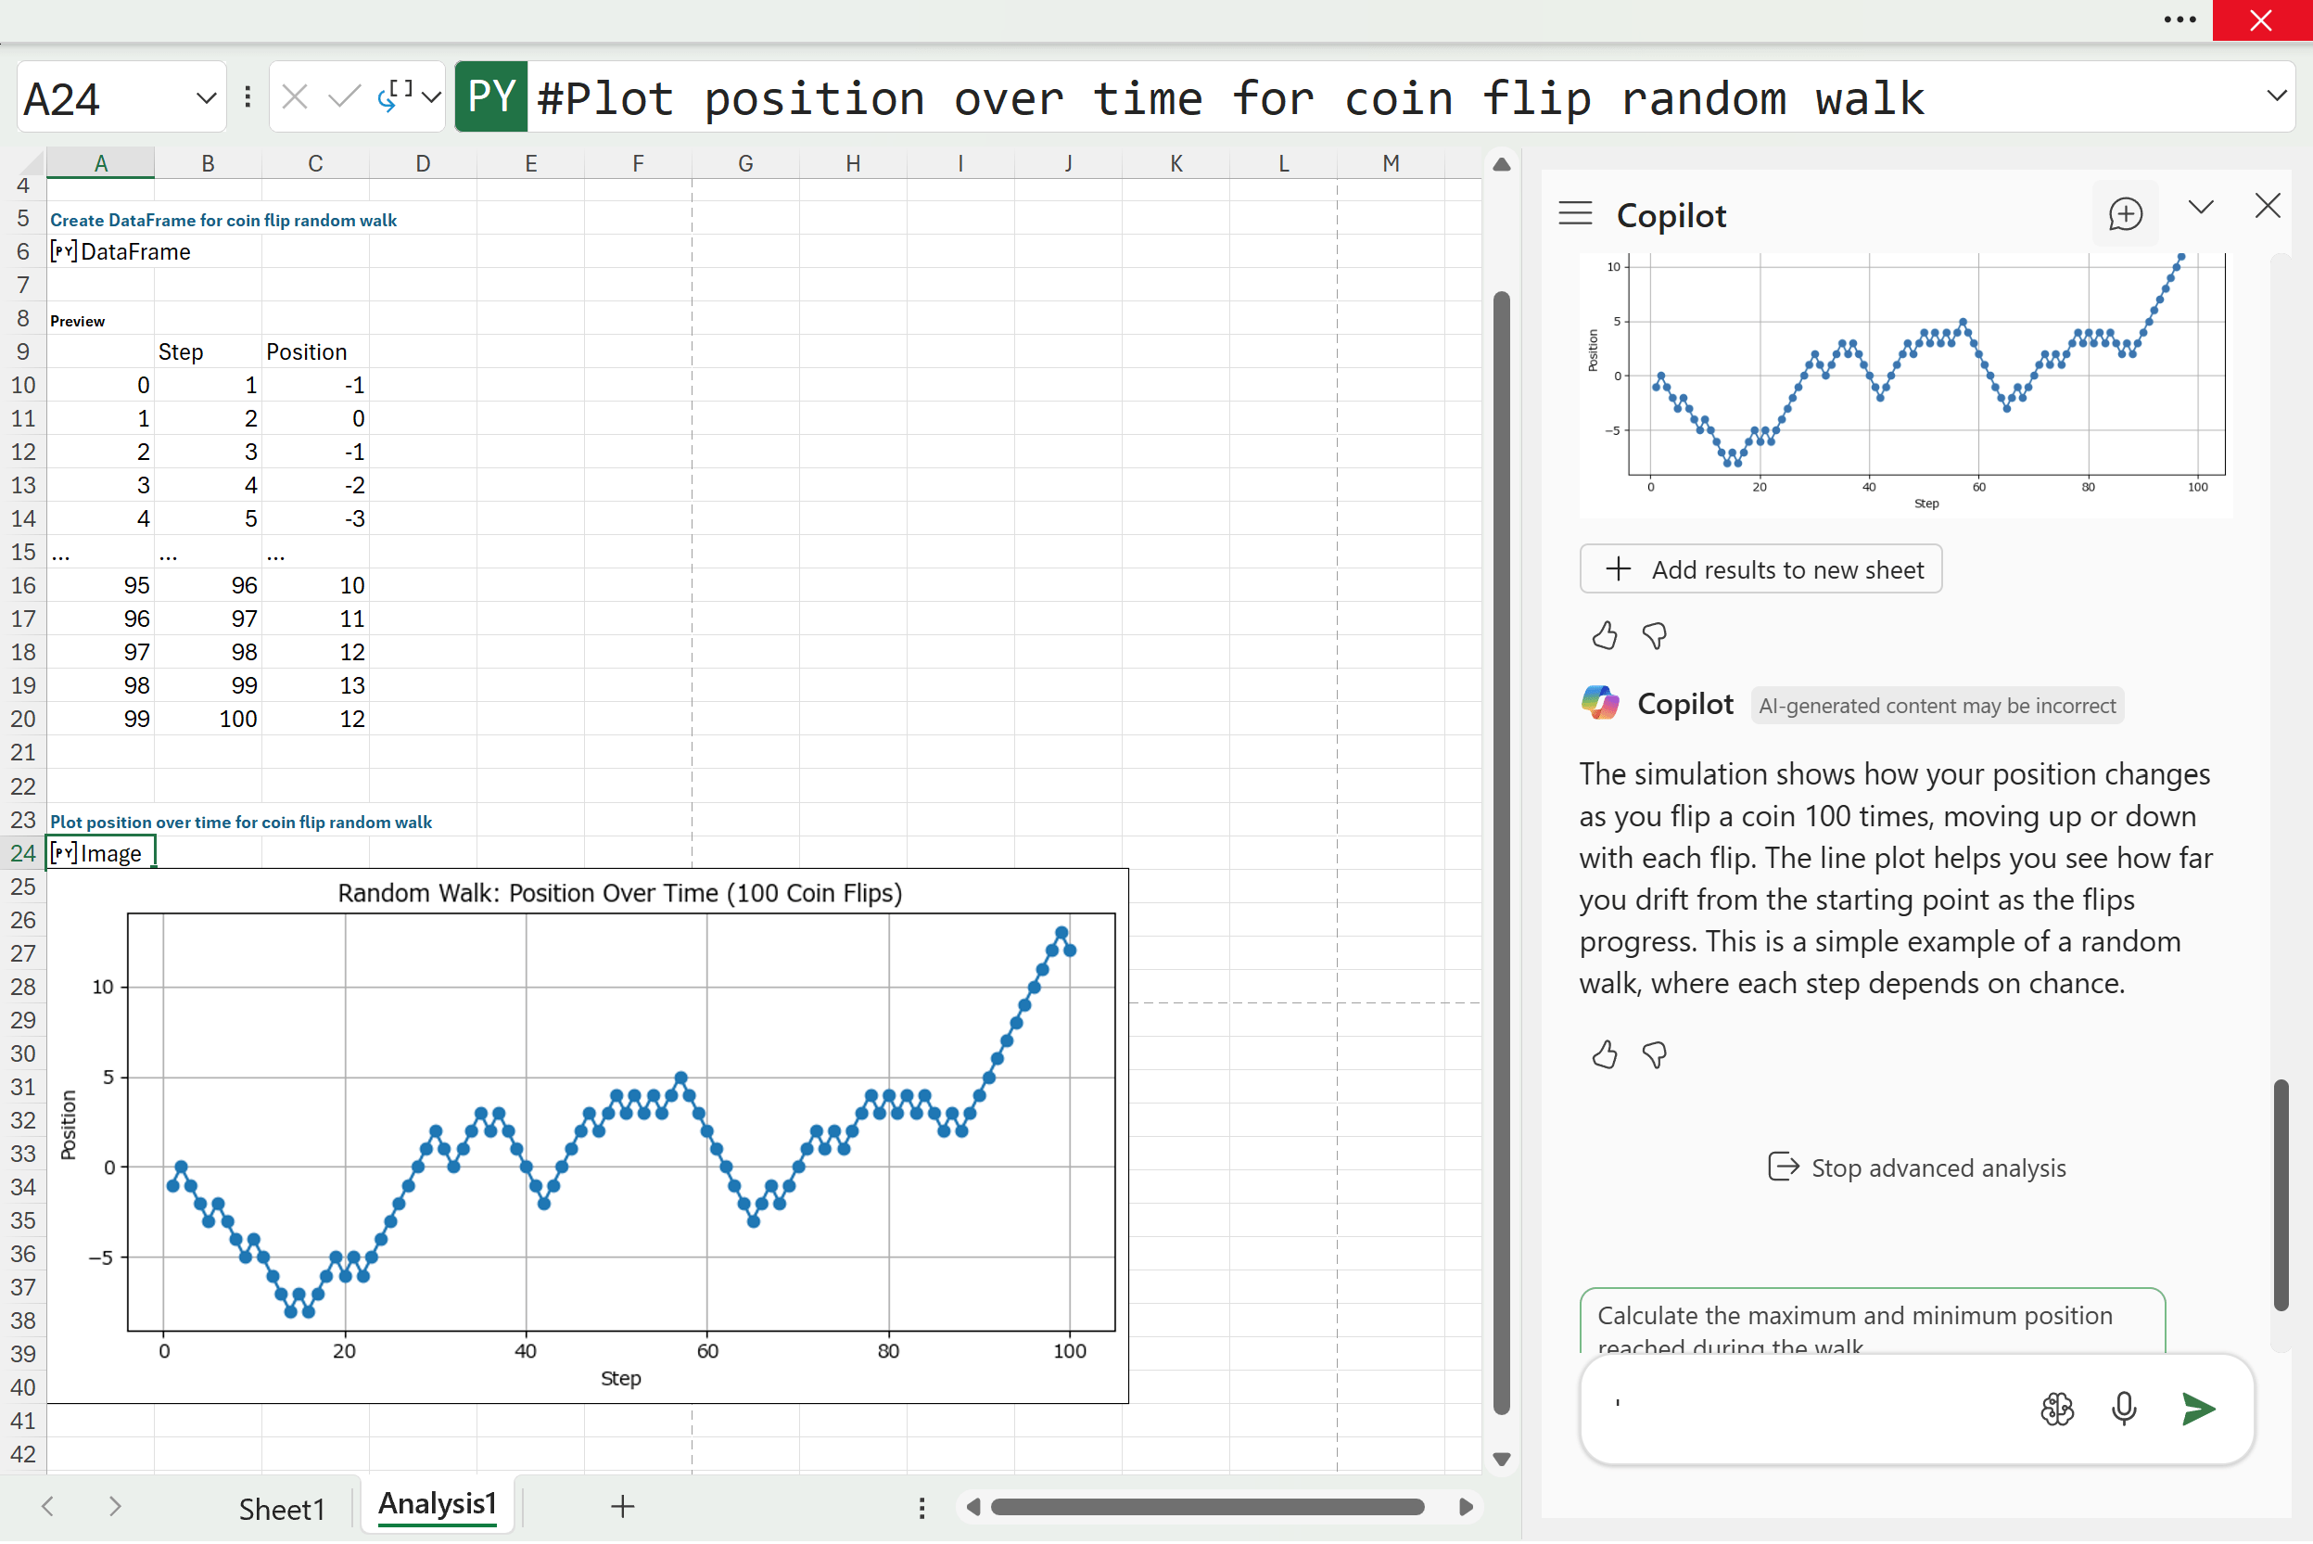Image resolution: width=2313 pixels, height=1544 pixels.
Task: Click thumbs up under simulation explanation
Action: [1605, 1054]
